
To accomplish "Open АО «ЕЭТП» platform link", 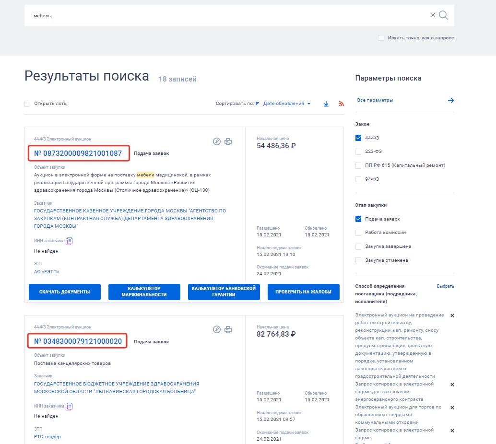I will click(x=47, y=272).
